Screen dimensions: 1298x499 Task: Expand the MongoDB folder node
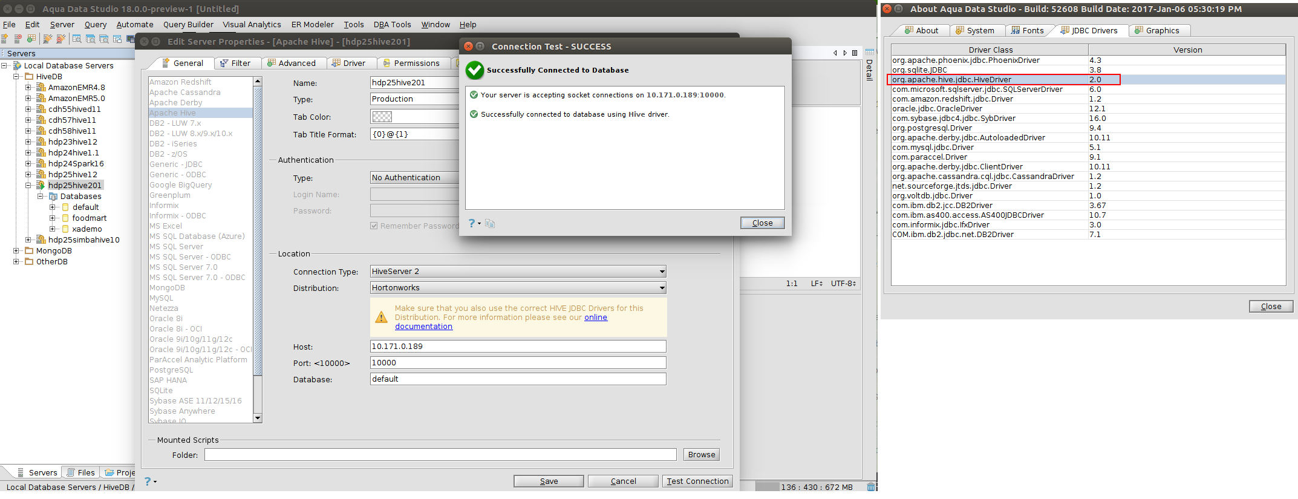pos(16,250)
